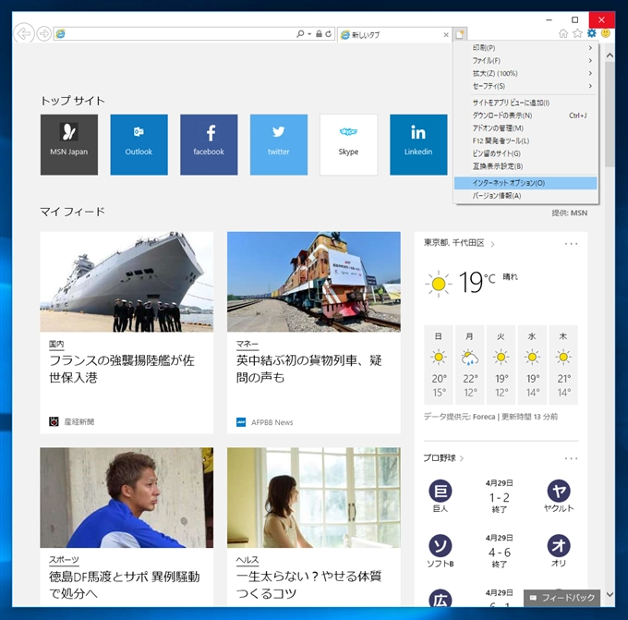
Task: Click the ソフトB team logo
Action: tap(441, 546)
